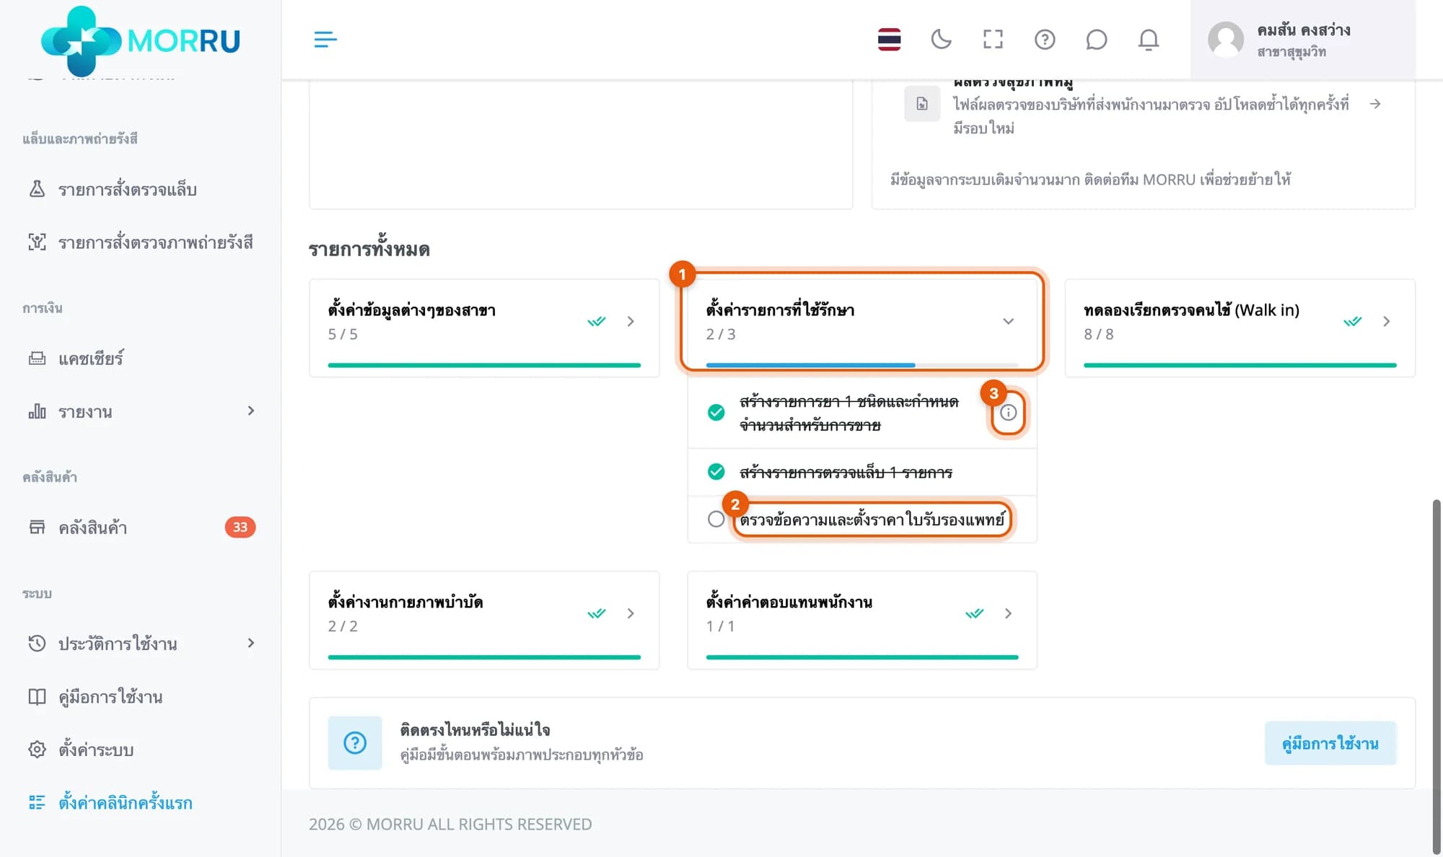Click the green progress bar of ตั้งค่าข้อมูลต่างๆของสาขา
This screenshot has width=1443, height=857.
[x=484, y=365]
